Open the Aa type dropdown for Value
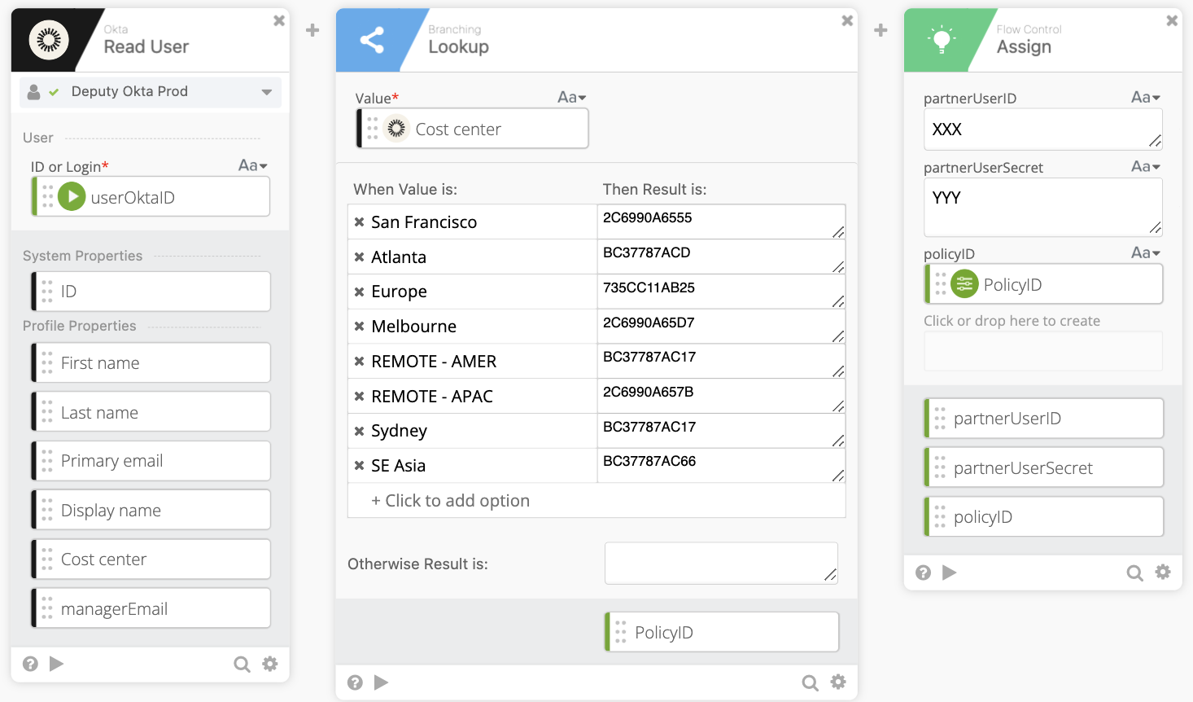This screenshot has width=1193, height=702. (x=571, y=98)
